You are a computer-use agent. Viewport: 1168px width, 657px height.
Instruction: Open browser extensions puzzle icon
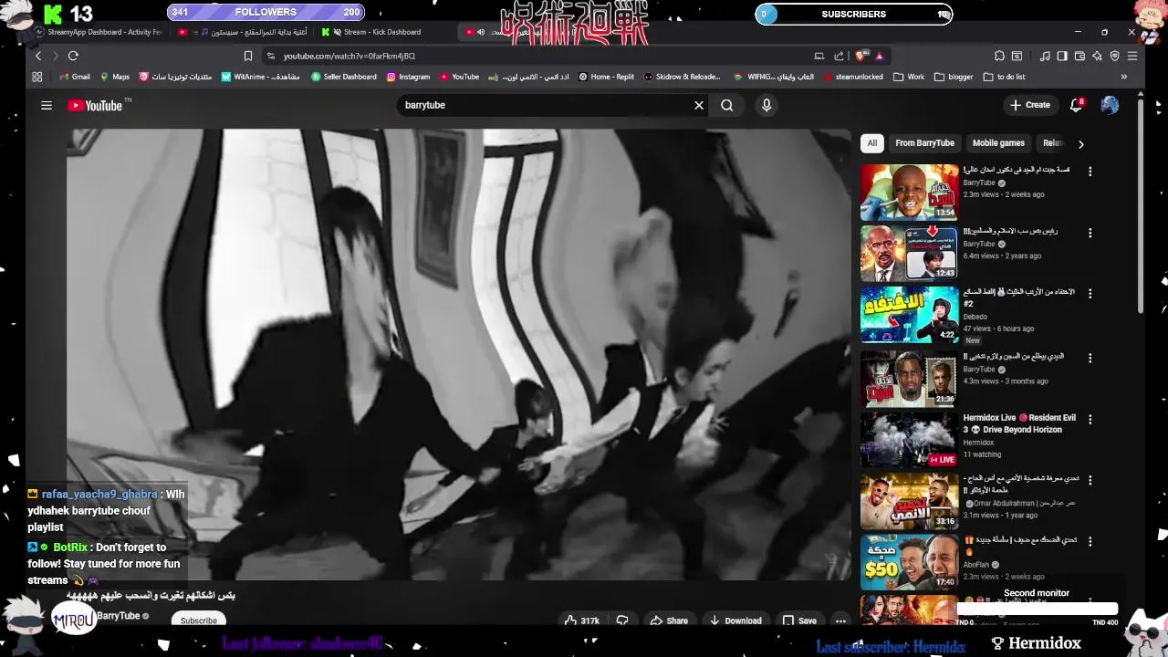[999, 56]
